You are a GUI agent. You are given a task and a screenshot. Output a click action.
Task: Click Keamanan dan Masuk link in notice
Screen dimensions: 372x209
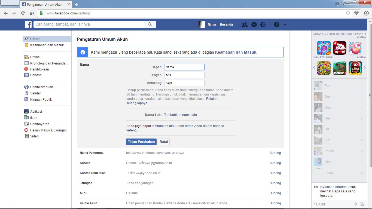236,52
